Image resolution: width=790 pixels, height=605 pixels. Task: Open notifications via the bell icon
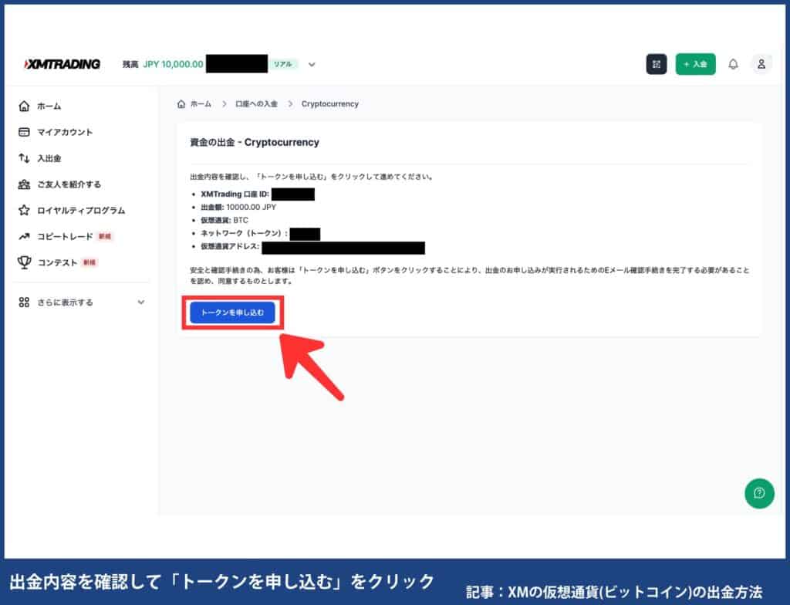[x=734, y=64]
